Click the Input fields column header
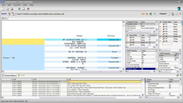This screenshot has height=103, width=183. (134, 35)
